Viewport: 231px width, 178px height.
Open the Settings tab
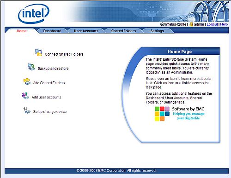[157, 31]
